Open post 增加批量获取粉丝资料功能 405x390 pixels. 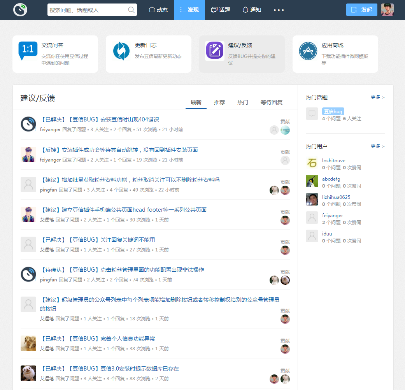pyautogui.click(x=130, y=180)
